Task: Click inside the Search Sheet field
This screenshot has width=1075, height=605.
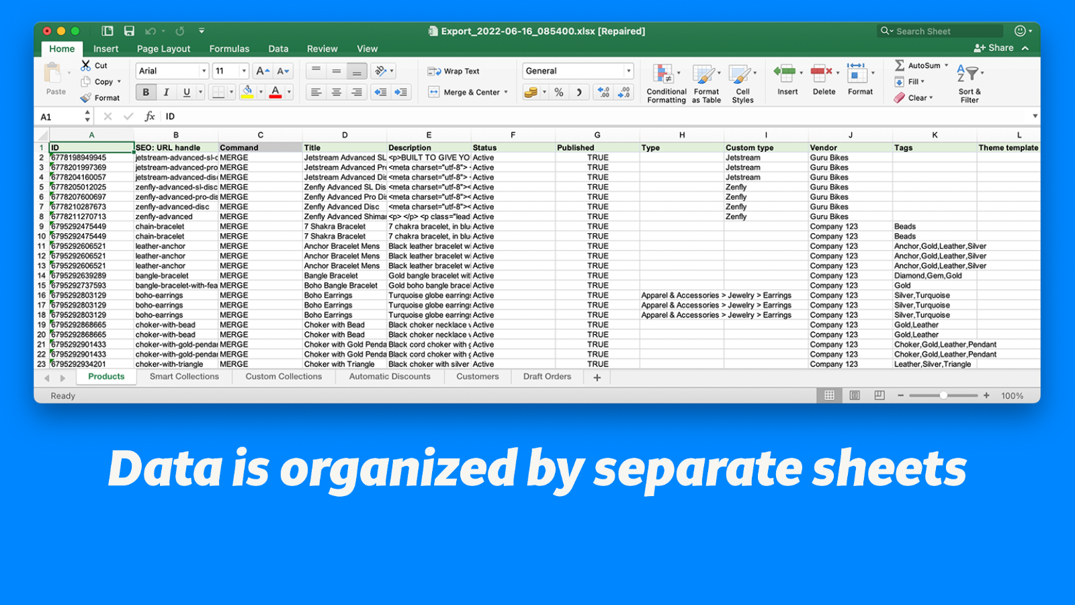Action: (939, 30)
